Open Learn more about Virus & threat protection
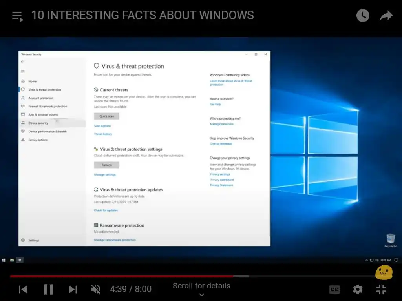The image size is (402, 301). 231,83
